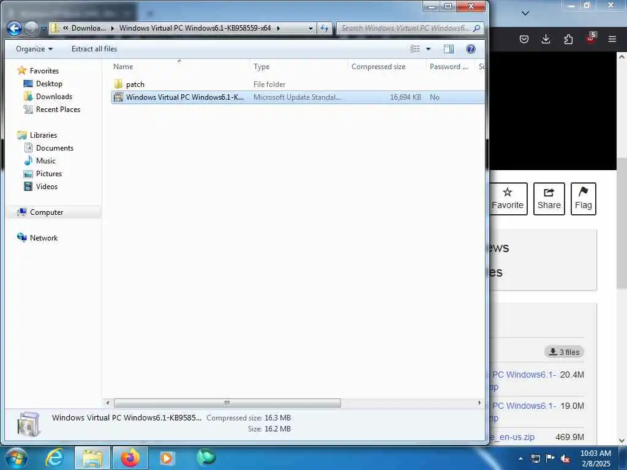
Task: Open Desktop in the navigation pane
Action: point(43,83)
